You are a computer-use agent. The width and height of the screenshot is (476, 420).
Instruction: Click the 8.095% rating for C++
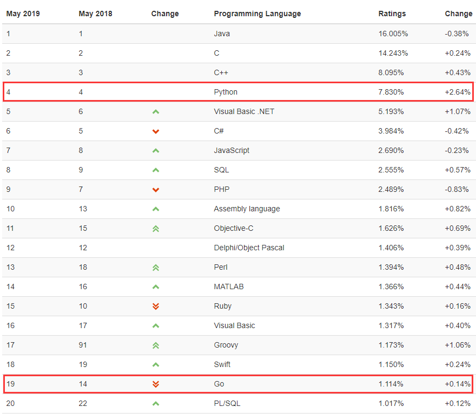click(x=391, y=72)
